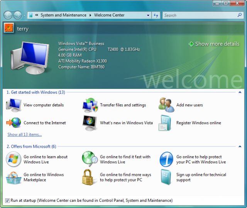This screenshot has width=247, height=208.
Task: Click Show more details link
Action: click(217, 44)
